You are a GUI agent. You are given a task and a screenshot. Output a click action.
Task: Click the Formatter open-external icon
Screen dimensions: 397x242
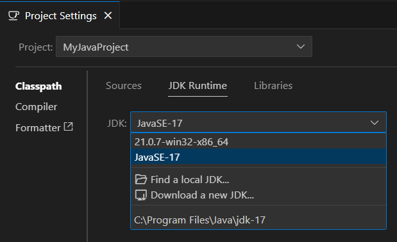[x=69, y=127]
